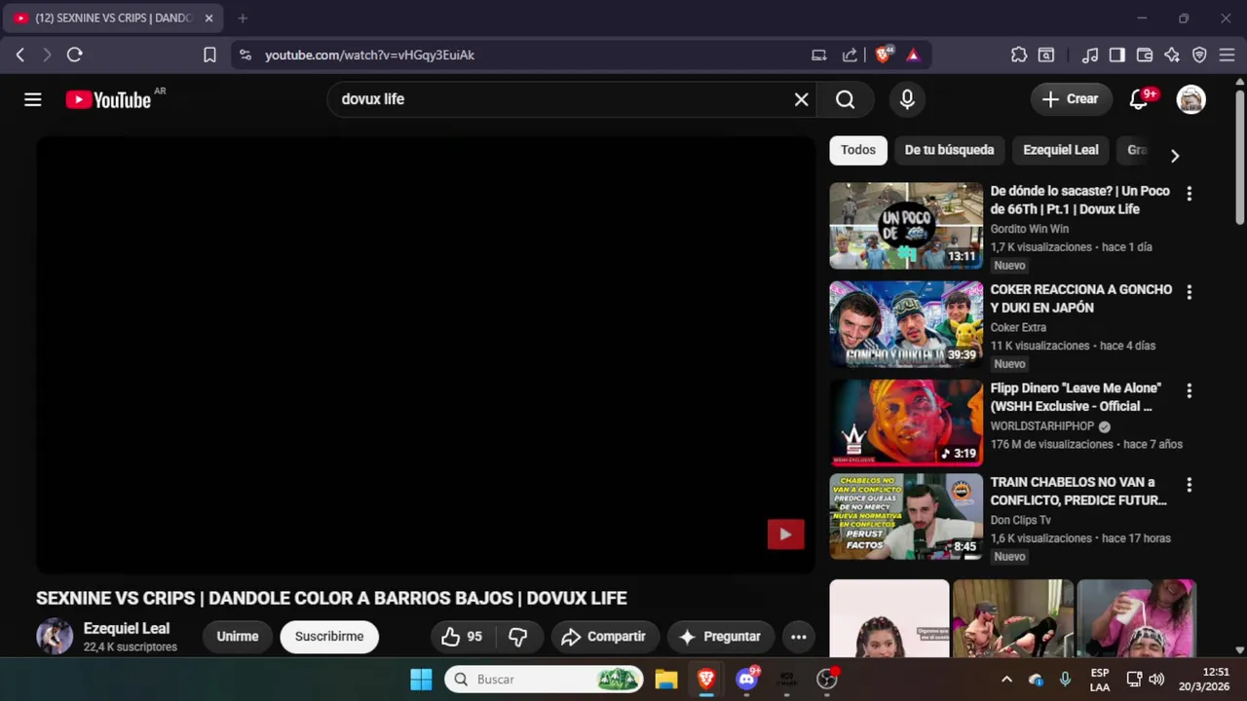
Task: Go to the YouTube home logo
Action: coord(108,99)
